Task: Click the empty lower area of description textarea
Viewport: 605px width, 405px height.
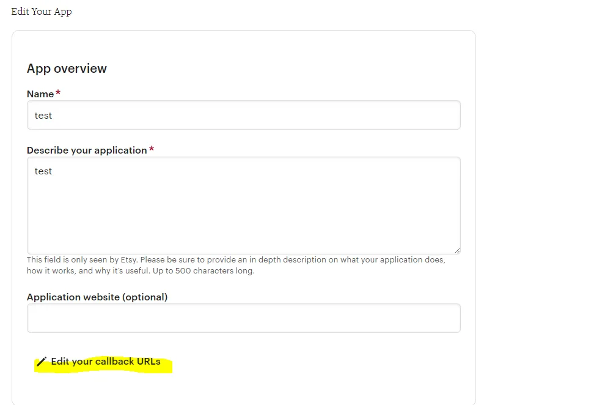Action: click(x=243, y=224)
